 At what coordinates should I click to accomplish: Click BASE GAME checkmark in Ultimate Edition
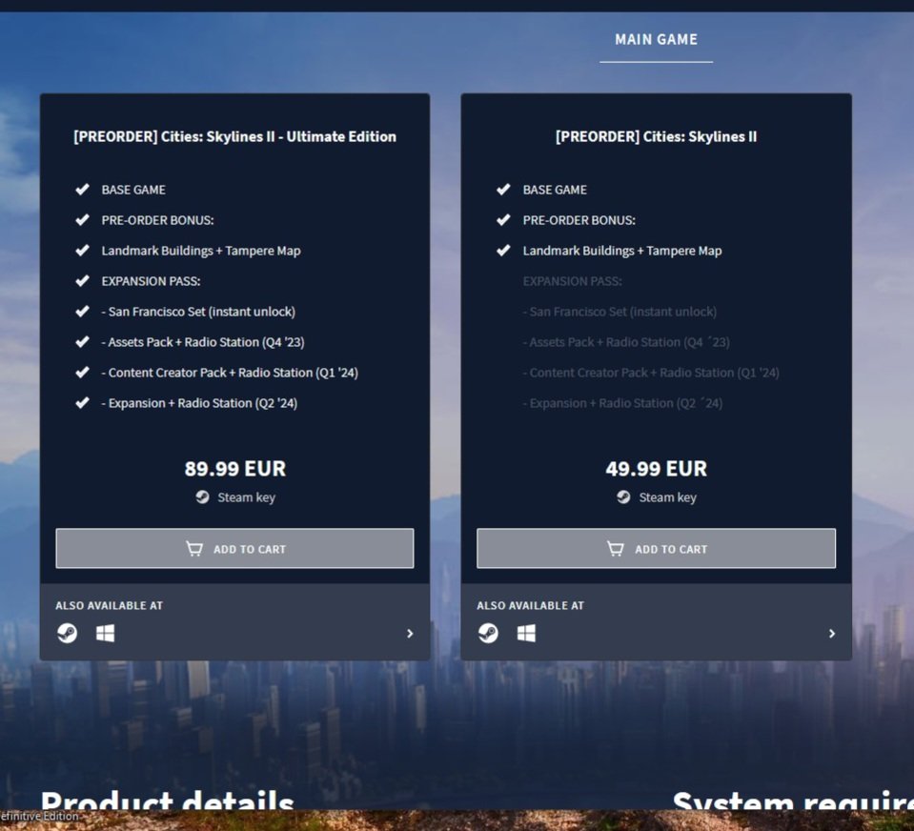(x=82, y=190)
